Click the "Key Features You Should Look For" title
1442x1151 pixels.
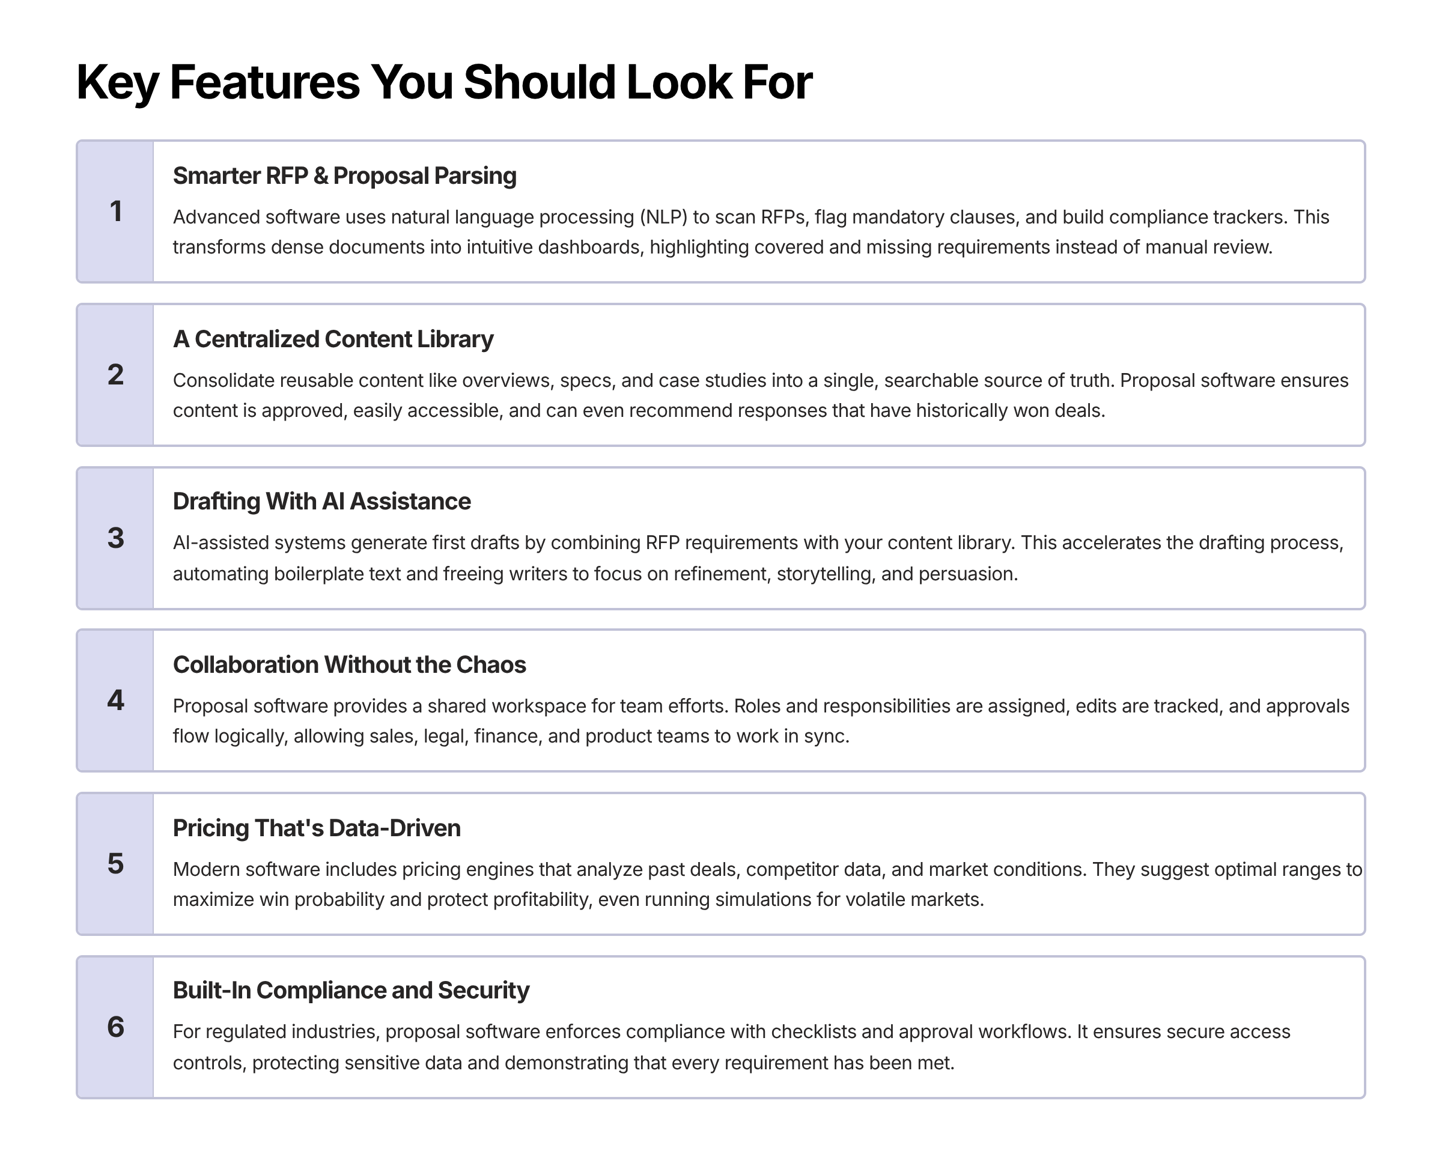point(444,82)
